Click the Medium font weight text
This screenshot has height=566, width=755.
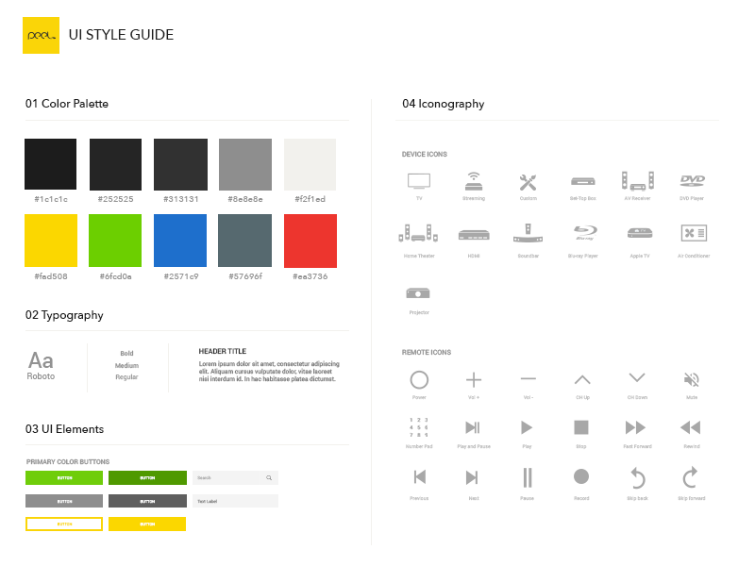point(126,366)
